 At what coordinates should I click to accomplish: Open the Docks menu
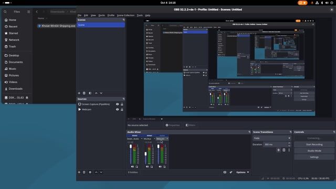101,15
